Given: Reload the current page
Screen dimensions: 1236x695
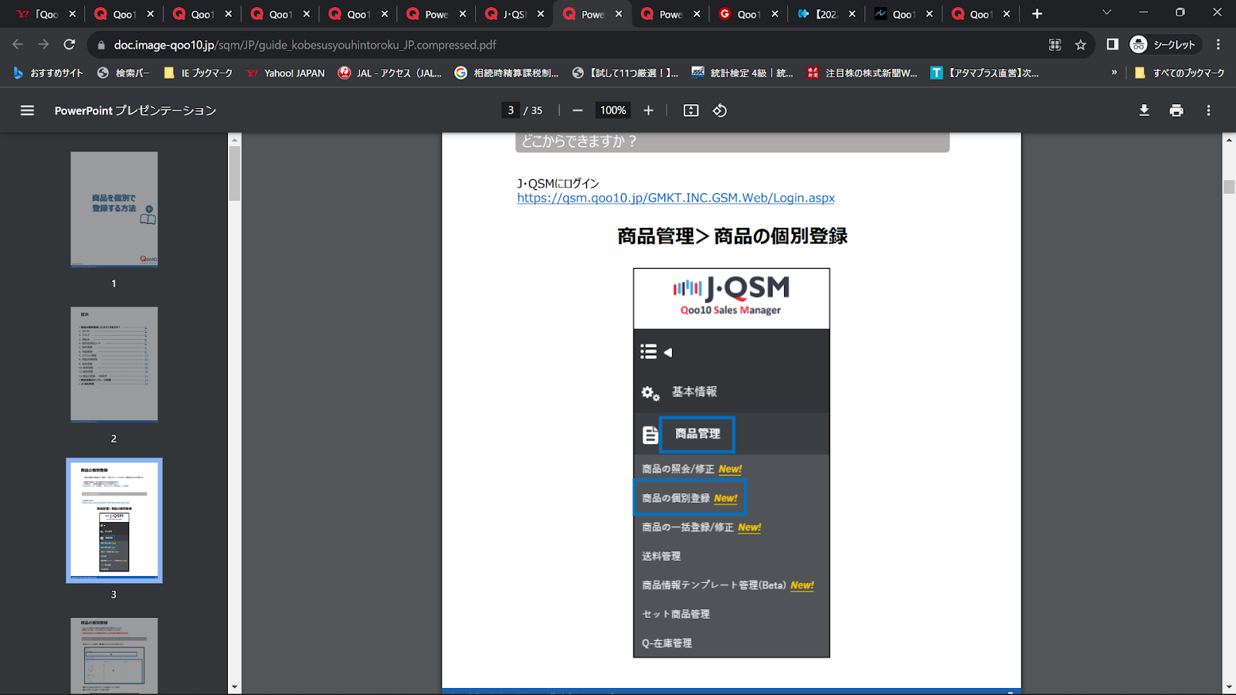Looking at the screenshot, I should tap(70, 45).
